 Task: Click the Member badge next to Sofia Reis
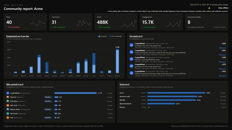[x=48, y=101]
